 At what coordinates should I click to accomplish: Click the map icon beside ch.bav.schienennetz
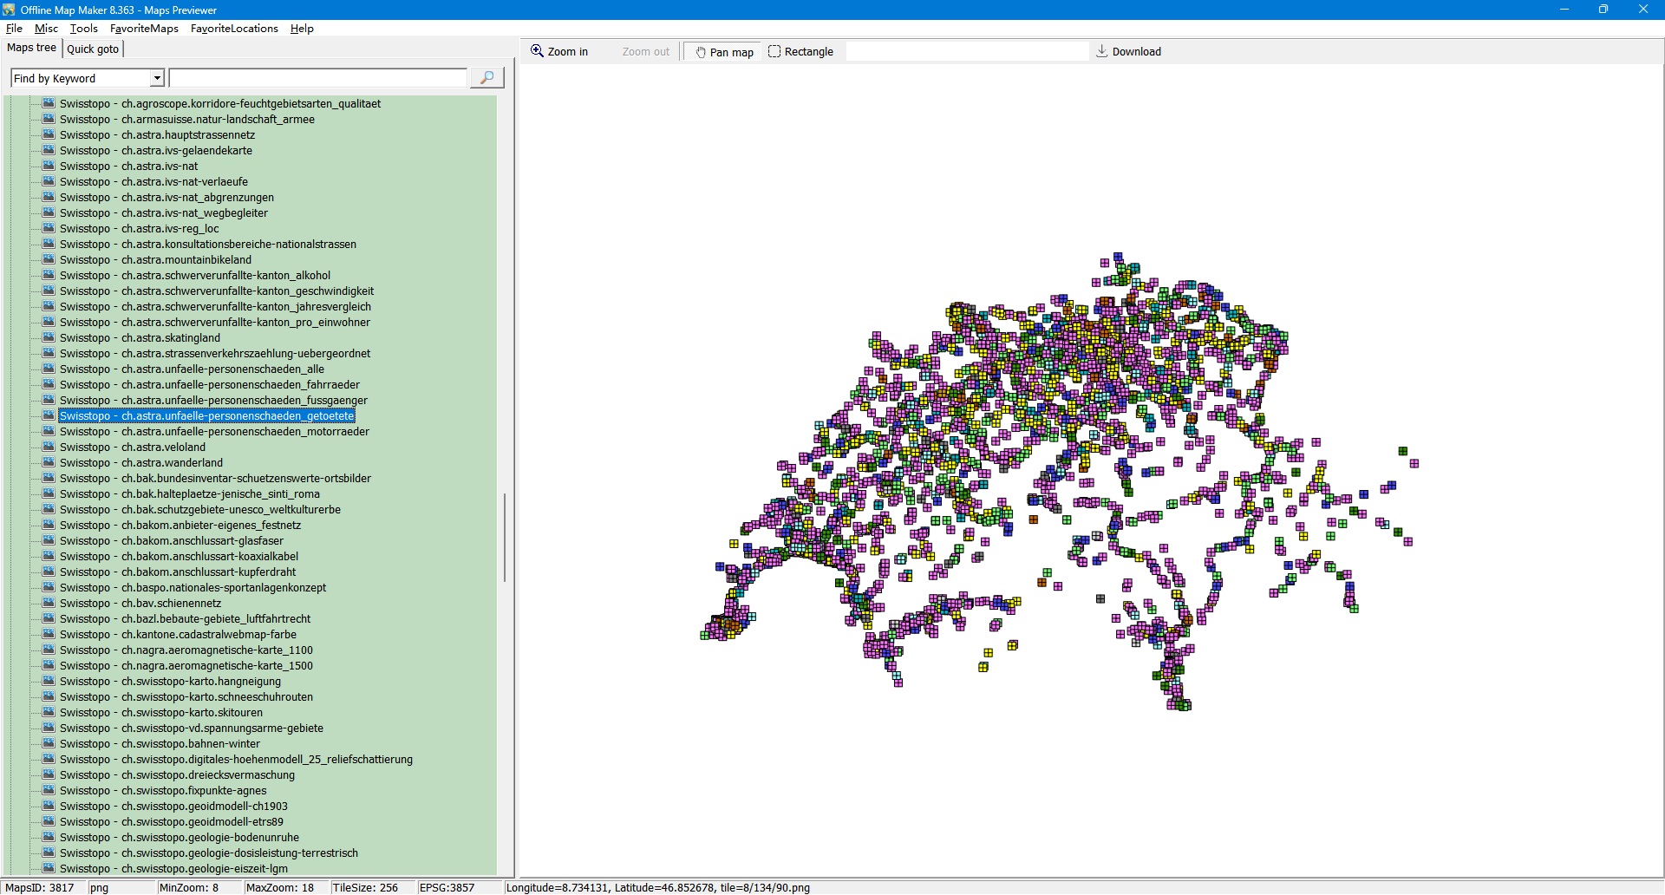tap(49, 604)
